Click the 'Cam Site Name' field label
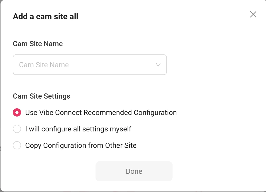The width and height of the screenshot is (266, 192). pos(38,44)
